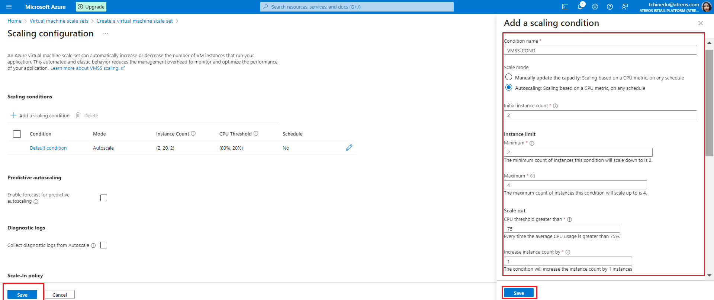Open the Help question mark icon
The width and height of the screenshot is (714, 300).
click(x=610, y=7)
